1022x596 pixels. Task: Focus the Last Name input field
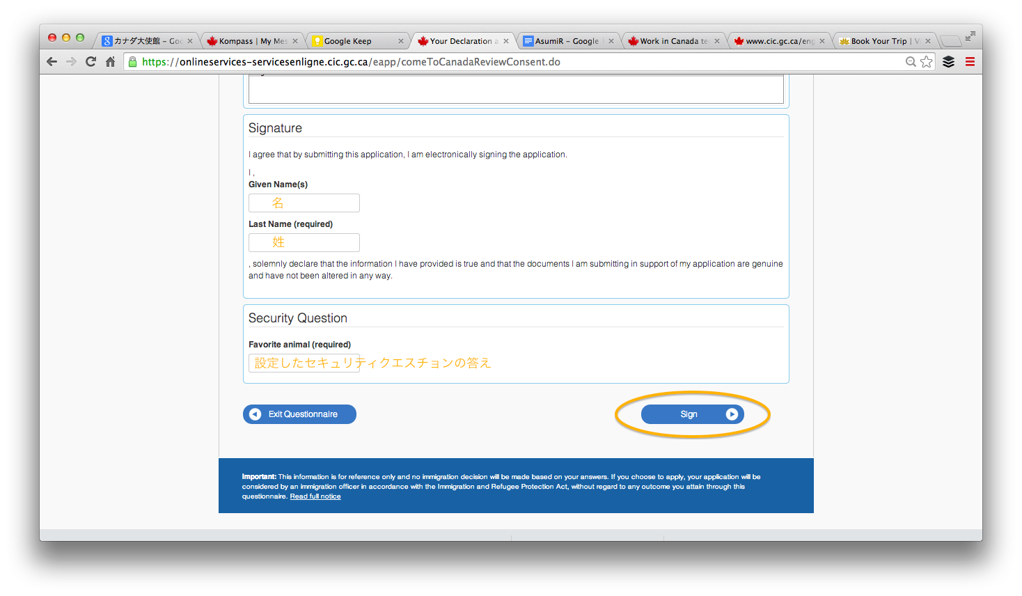[x=304, y=242]
